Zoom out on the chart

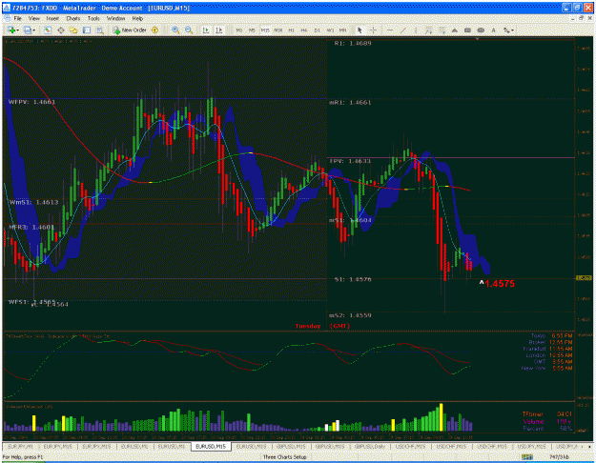pos(189,30)
